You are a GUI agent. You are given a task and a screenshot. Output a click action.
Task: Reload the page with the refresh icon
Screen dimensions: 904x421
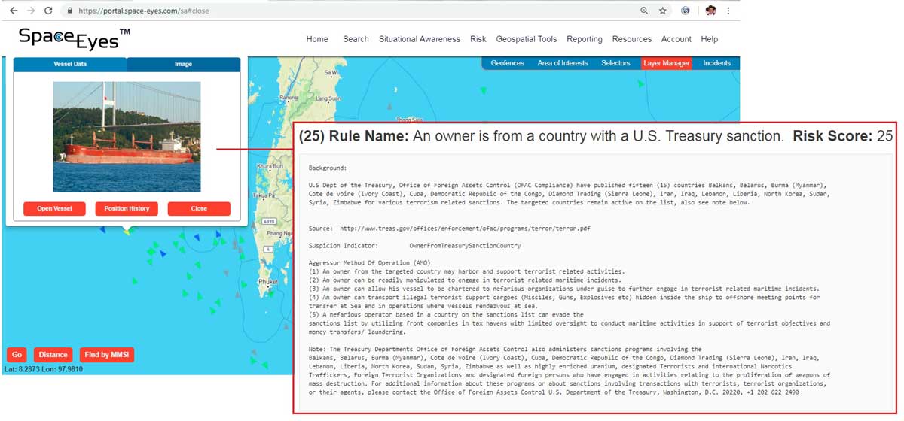click(48, 11)
